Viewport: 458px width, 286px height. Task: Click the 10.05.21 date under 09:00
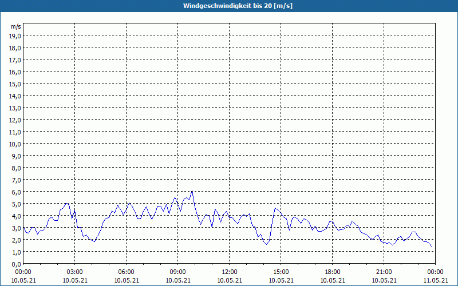(x=178, y=280)
